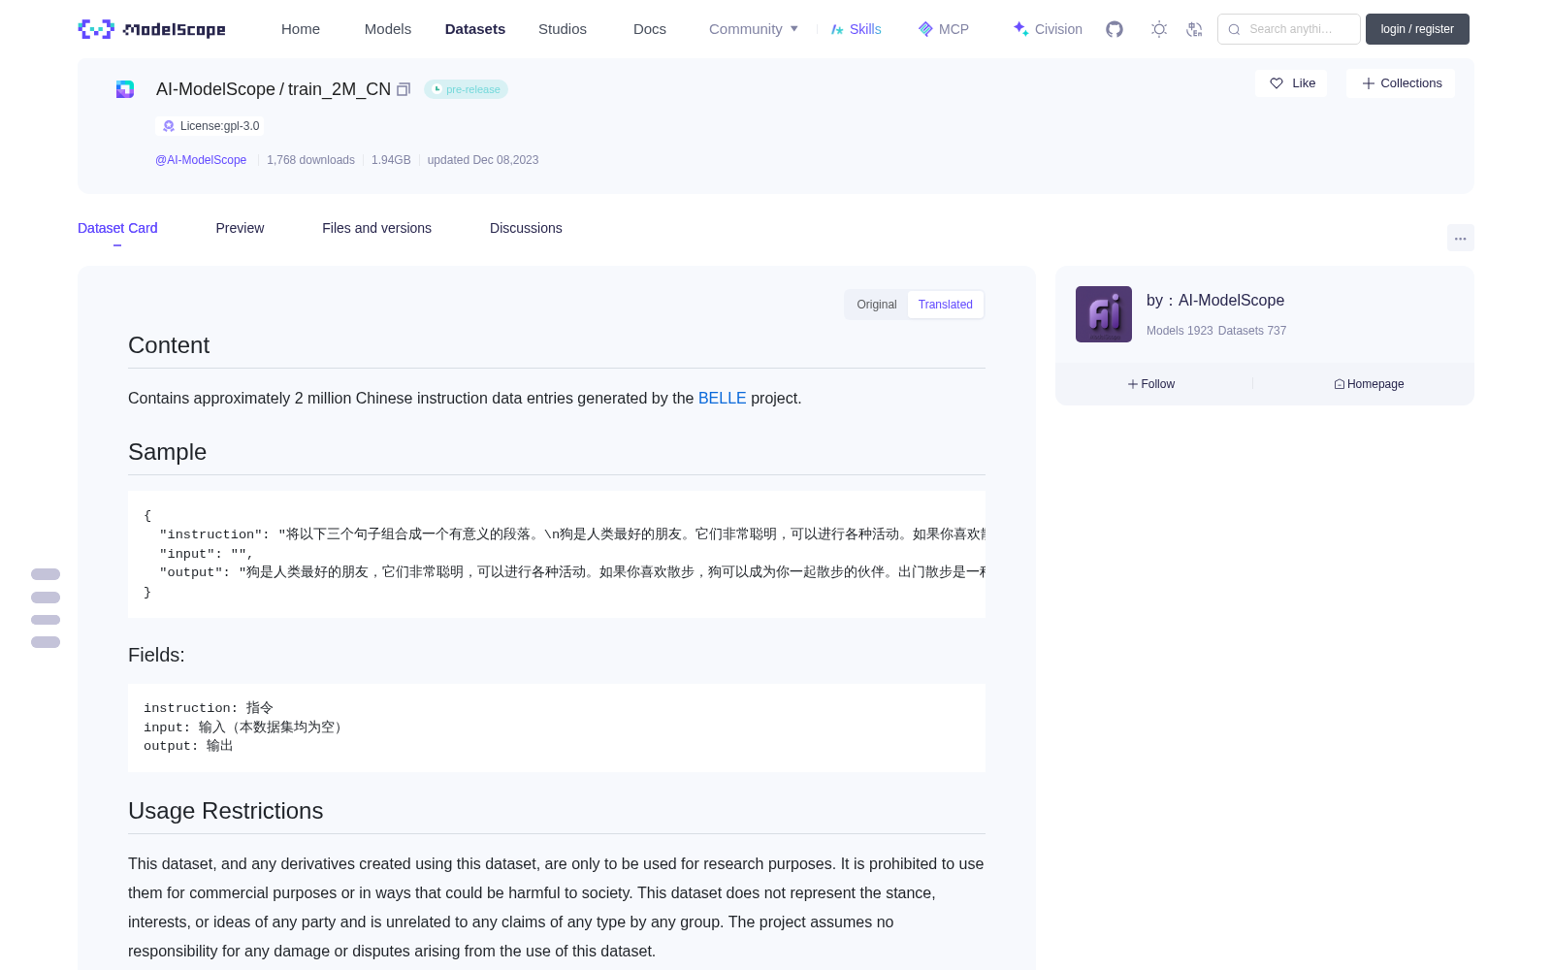This screenshot has height=970, width=1552.
Task: Click the '1.94GB' size text
Action: pyautogui.click(x=391, y=160)
